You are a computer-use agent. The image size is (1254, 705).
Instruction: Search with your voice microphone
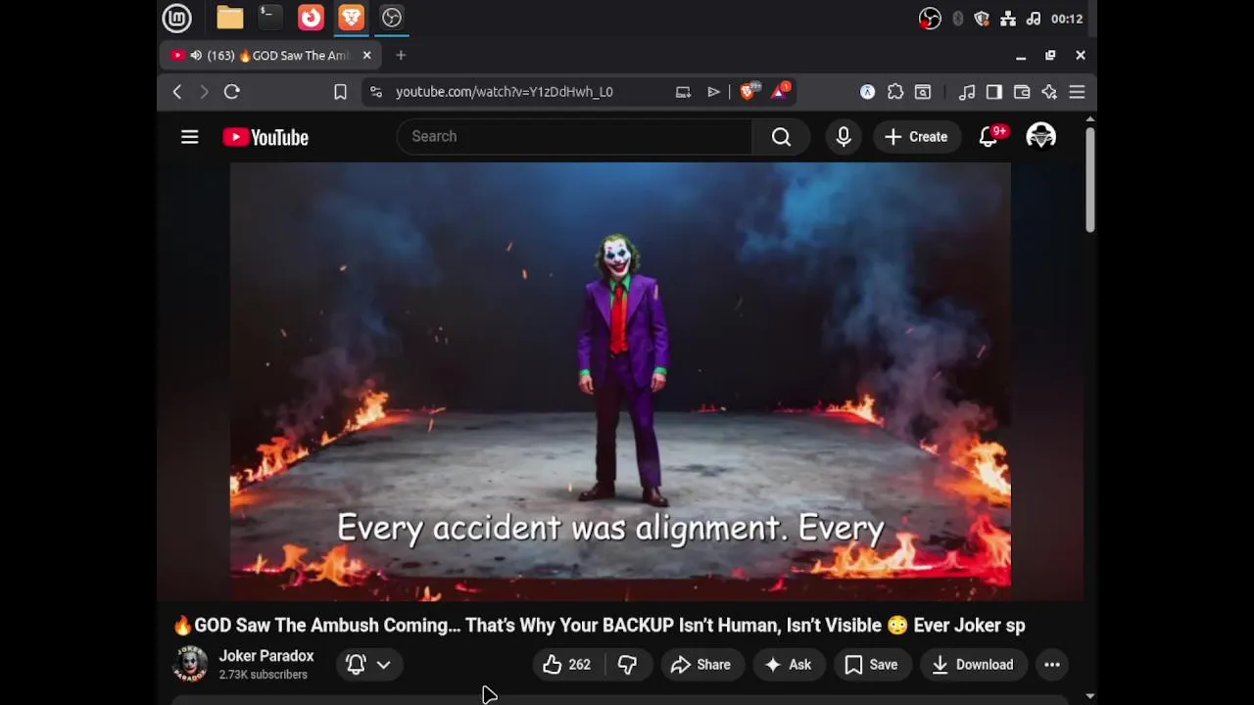(x=844, y=137)
